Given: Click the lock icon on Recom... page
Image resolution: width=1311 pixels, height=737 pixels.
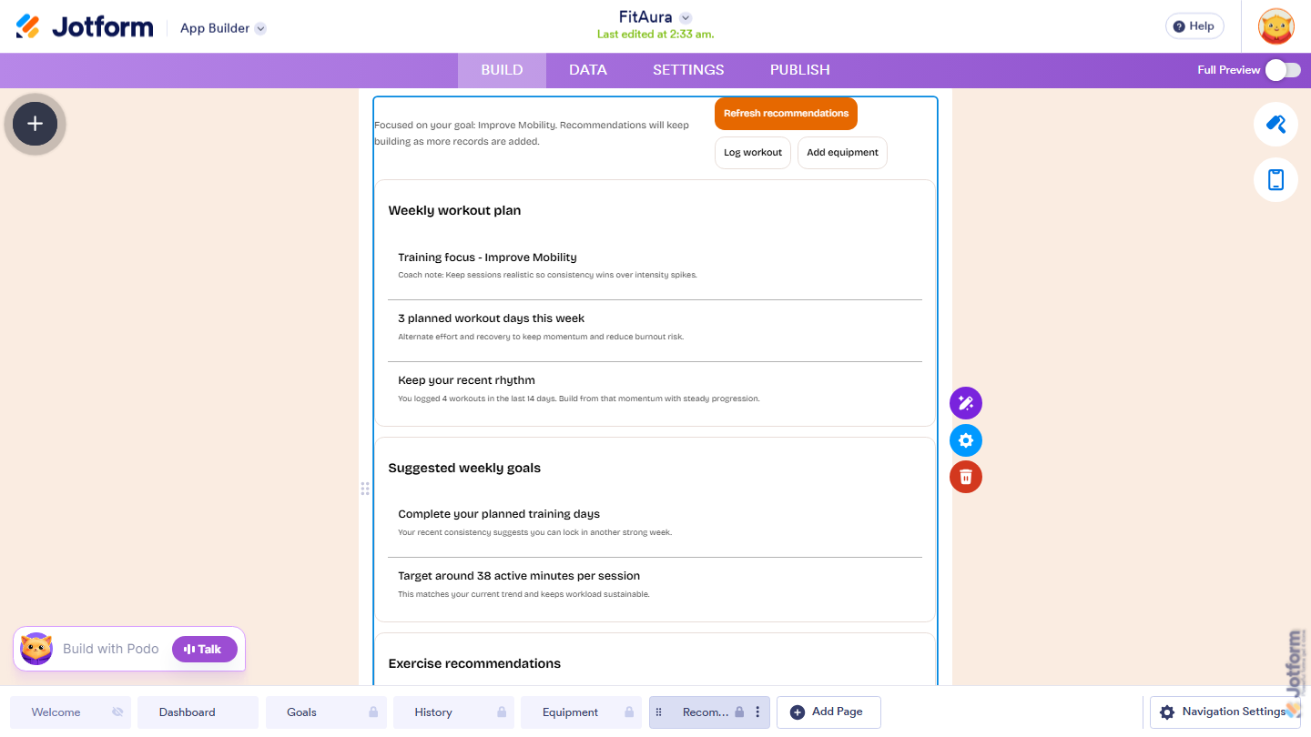Looking at the screenshot, I should click(739, 712).
